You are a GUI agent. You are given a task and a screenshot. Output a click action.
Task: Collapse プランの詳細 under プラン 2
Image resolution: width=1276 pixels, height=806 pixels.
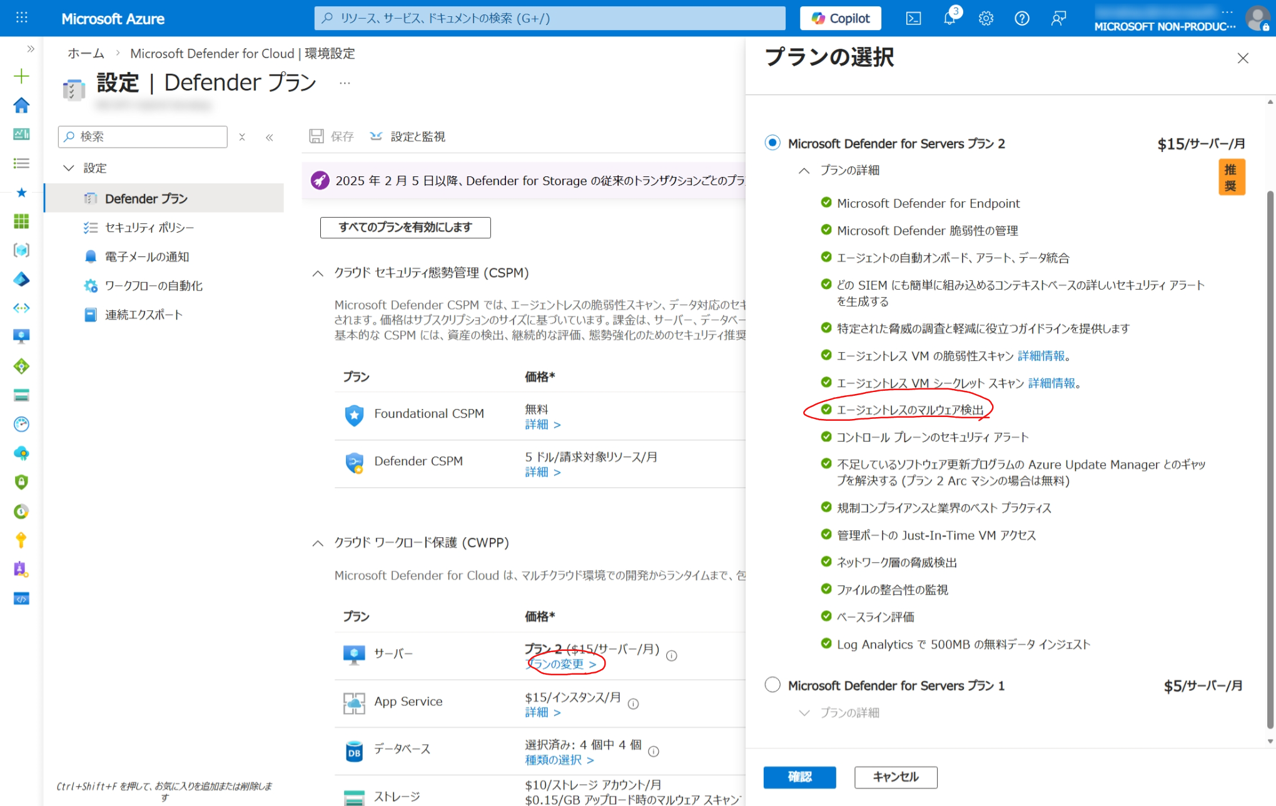[x=804, y=169]
